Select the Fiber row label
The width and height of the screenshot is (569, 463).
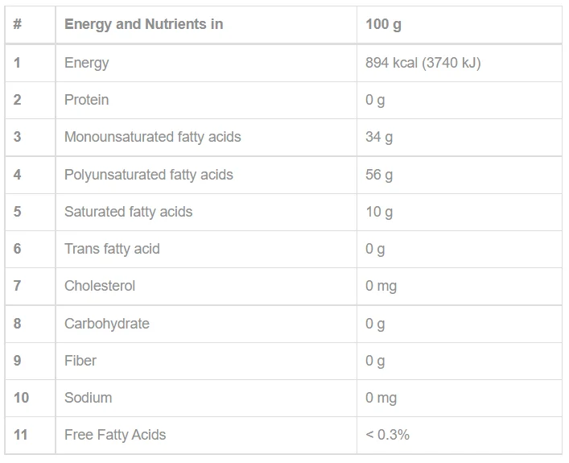click(80, 361)
